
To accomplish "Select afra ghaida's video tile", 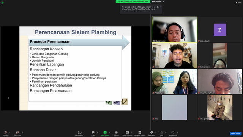I will 220,107.
